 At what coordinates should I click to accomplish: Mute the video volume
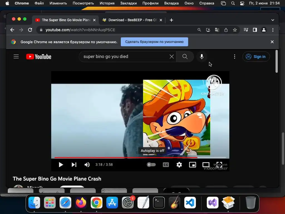[87, 165]
